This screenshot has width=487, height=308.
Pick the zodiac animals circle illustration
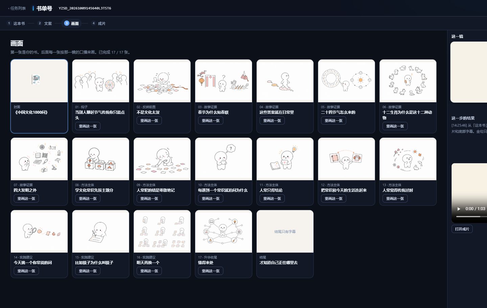tap(408, 81)
